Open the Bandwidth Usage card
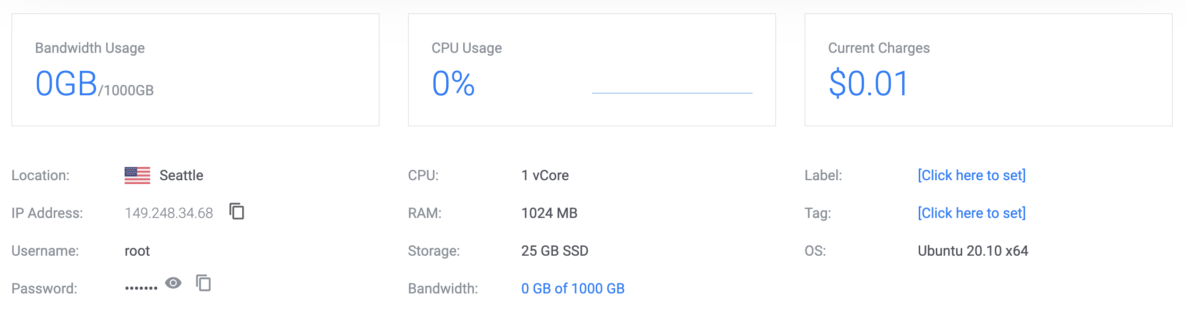Screen dimensions: 1186x334 [195, 70]
